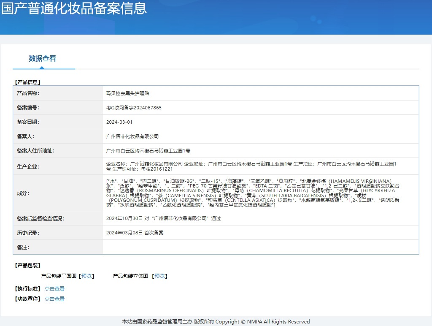Click the 备注 row label
432x326 pixels.
click(23, 247)
